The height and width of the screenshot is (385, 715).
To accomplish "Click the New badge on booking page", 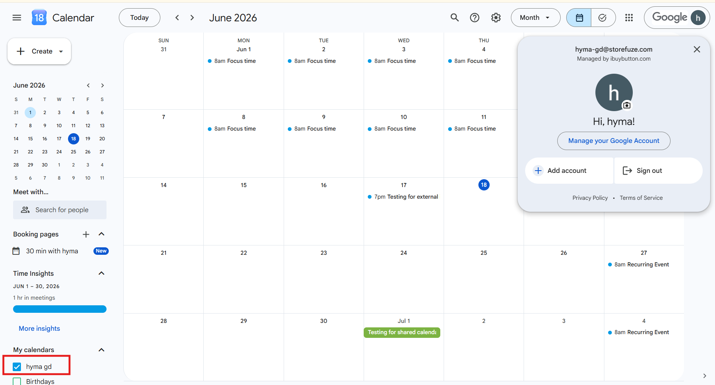I will click(101, 251).
